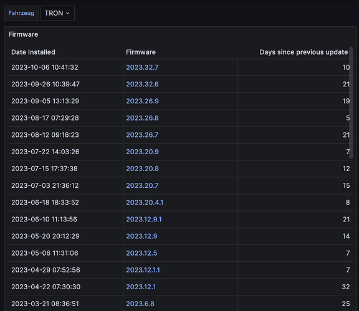The height and width of the screenshot is (311, 359).
Task: Open firmware link 2023.12.9.1
Action: (144, 220)
